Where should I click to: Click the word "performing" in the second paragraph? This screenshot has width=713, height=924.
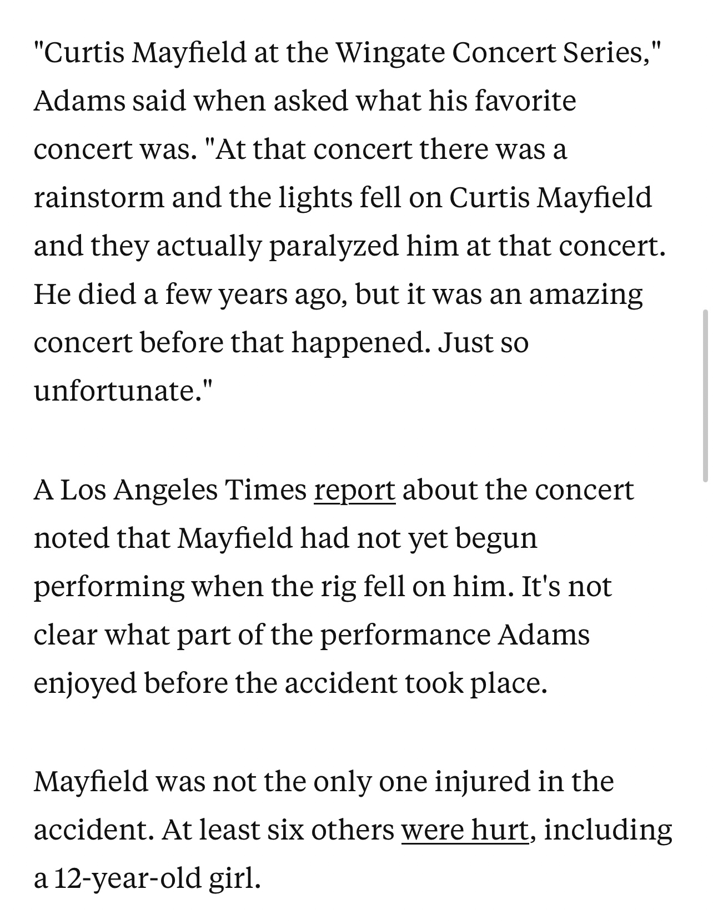[109, 587]
